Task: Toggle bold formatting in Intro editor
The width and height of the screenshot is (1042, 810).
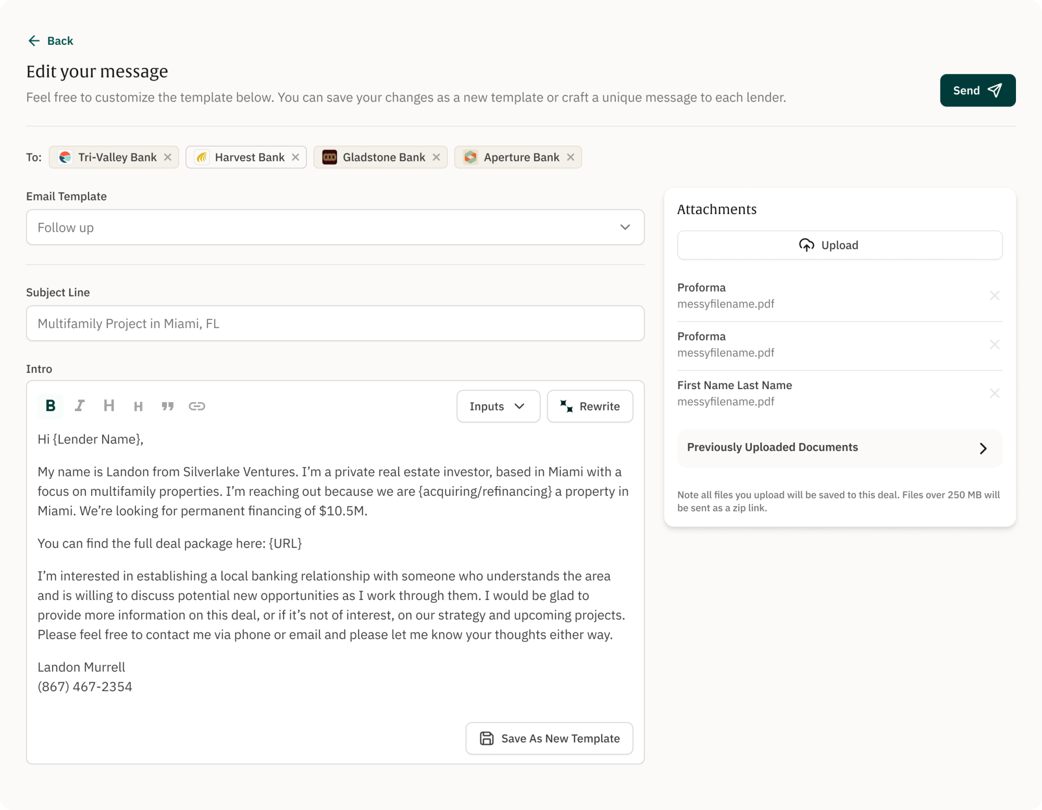Action: point(51,406)
